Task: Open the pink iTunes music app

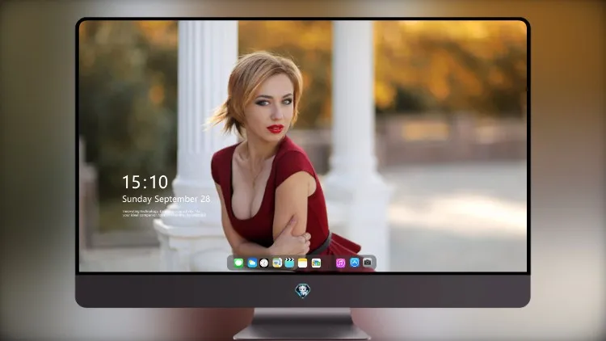Action: (x=340, y=263)
